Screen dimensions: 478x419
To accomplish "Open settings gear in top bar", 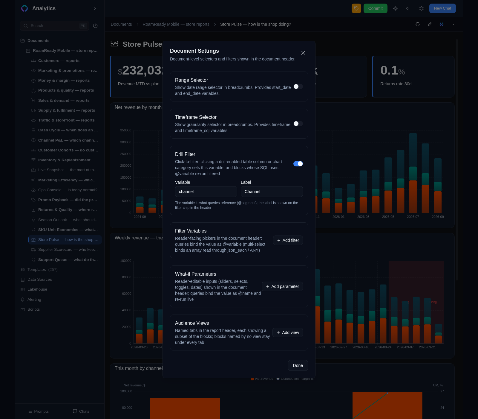I will point(421,8).
